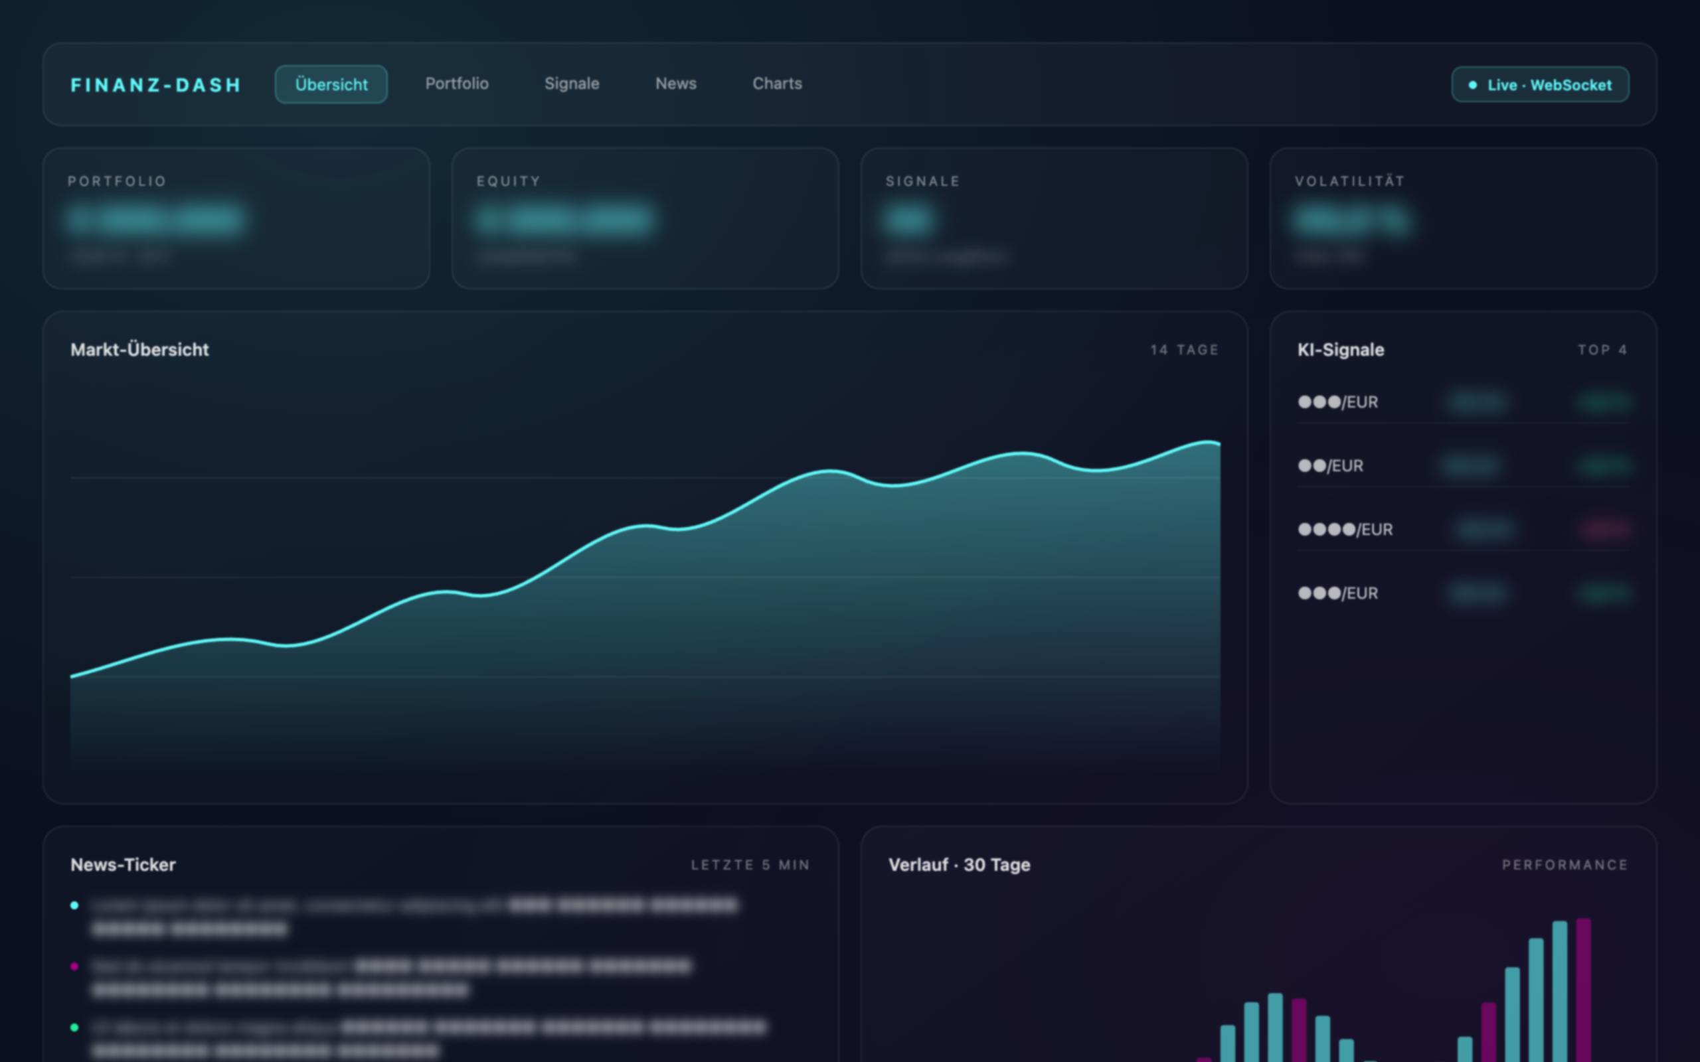Select the Charts tab

tap(777, 84)
